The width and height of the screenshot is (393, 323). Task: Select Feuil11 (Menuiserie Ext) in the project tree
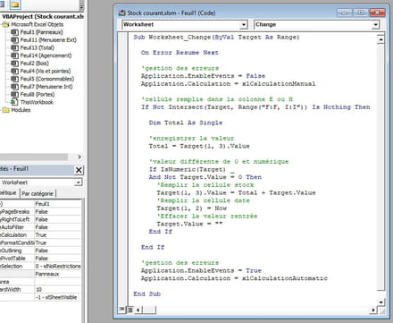click(x=48, y=40)
